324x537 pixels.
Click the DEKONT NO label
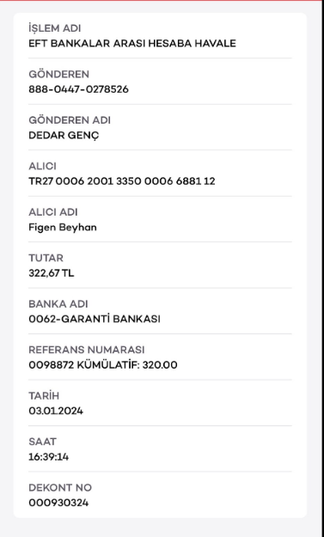pos(60,487)
